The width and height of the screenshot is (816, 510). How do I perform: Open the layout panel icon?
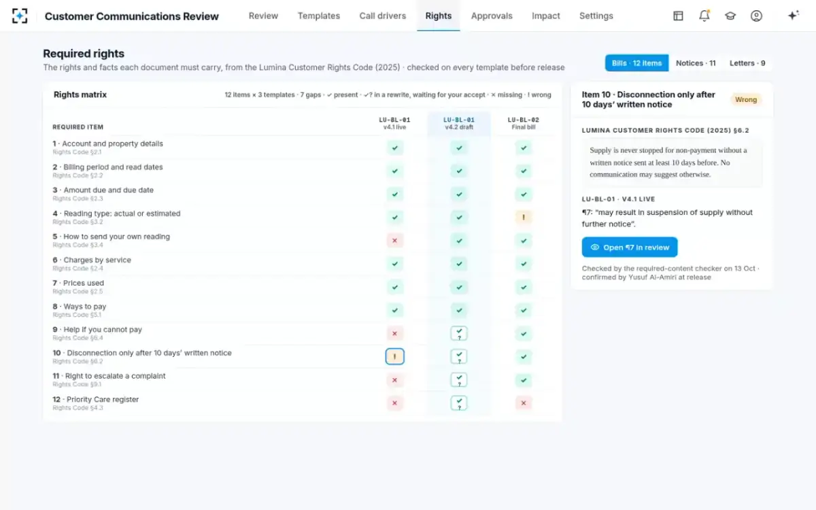(678, 16)
